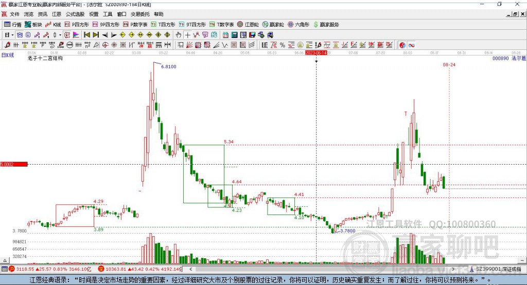Expand the candlestick style dropdown arrow
The height and width of the screenshot is (285, 527).
(60, 35)
